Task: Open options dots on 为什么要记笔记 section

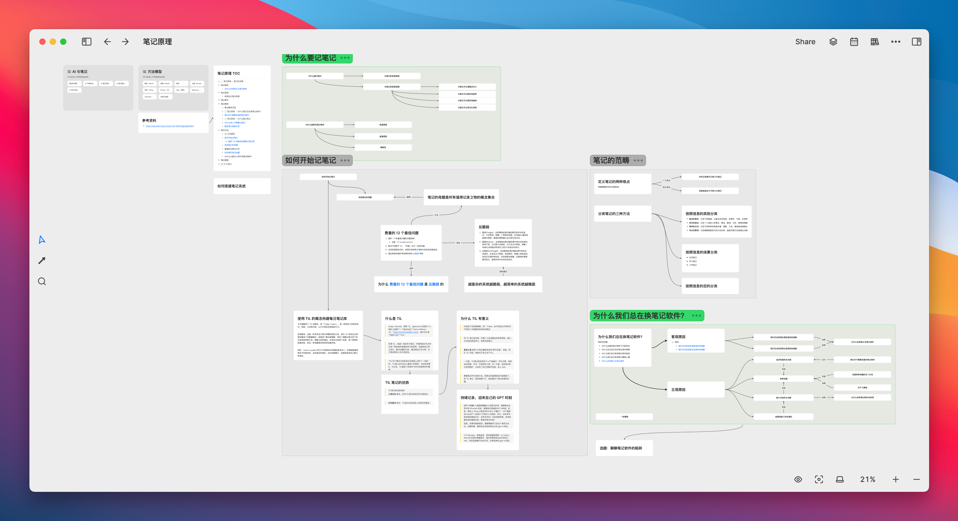Action: tap(345, 58)
